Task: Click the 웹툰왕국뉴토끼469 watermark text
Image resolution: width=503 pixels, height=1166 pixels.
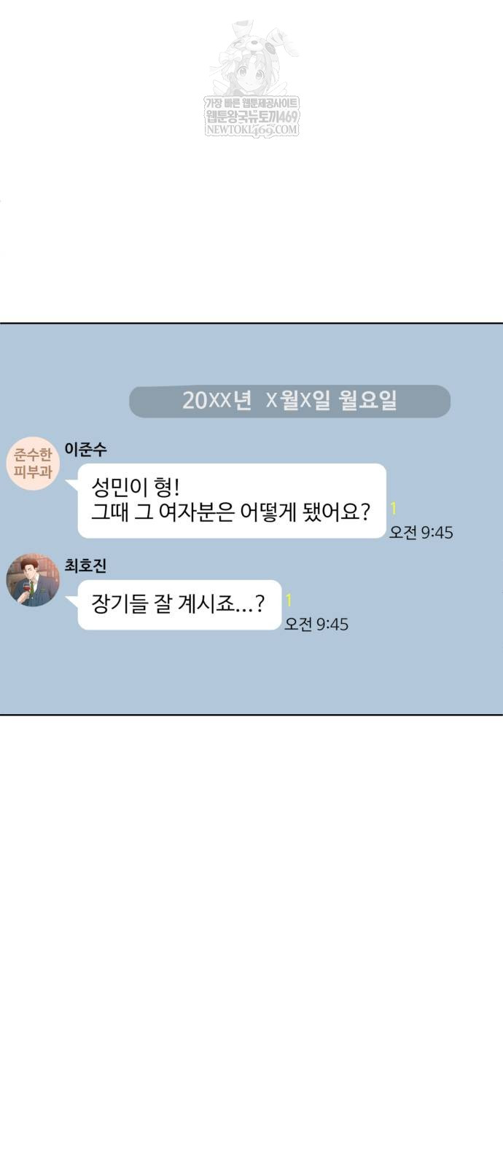Action: [x=252, y=117]
